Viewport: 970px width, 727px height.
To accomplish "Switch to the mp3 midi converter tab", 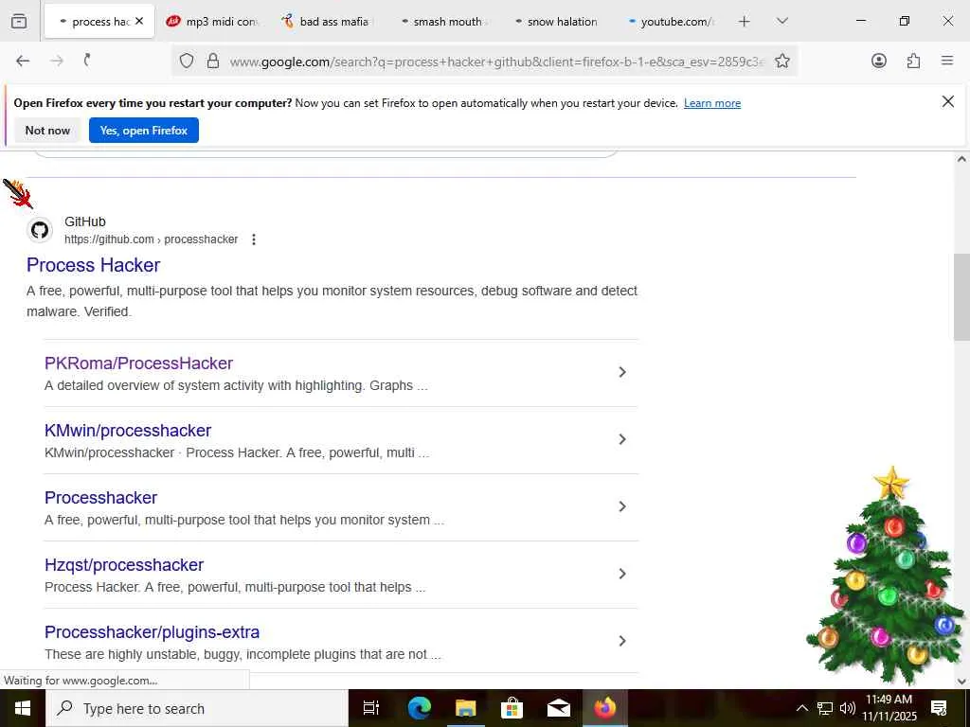I will click(214, 22).
